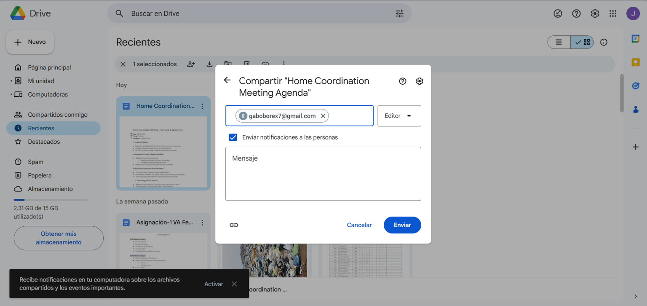Open the Google apps grid

tap(613, 13)
